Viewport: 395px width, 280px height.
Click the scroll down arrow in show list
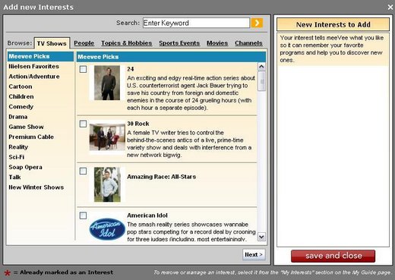click(261, 237)
